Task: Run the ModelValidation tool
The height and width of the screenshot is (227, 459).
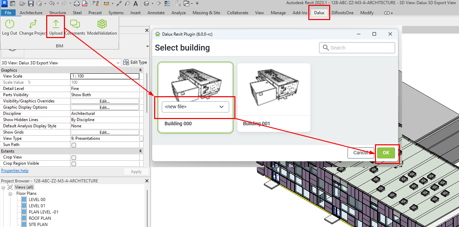Action: (102, 24)
